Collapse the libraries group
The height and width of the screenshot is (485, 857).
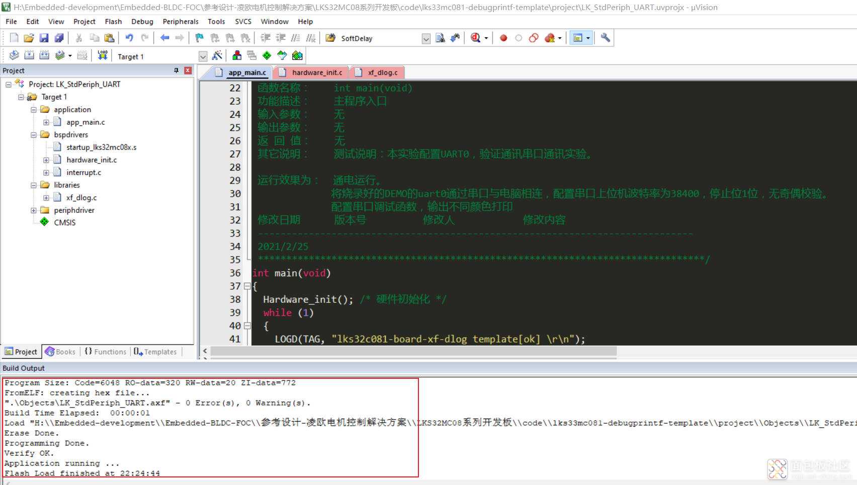click(x=34, y=185)
